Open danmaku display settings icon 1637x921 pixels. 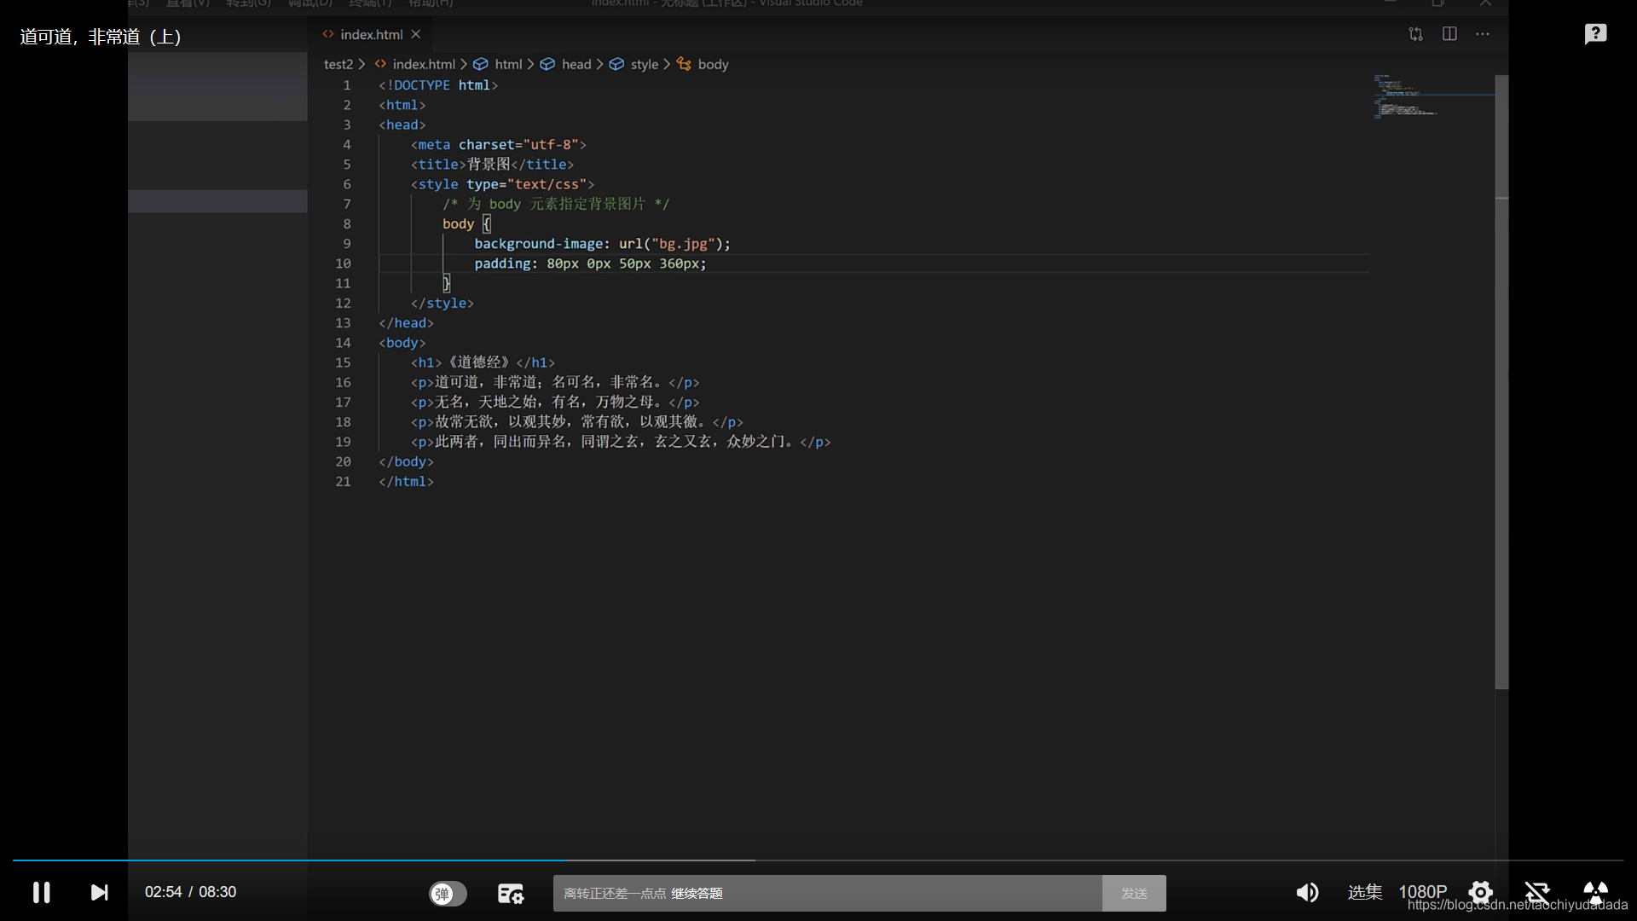point(510,893)
